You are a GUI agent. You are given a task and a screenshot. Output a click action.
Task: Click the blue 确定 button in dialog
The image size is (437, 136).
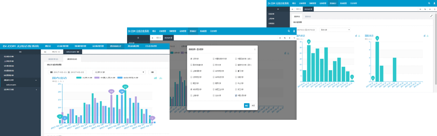tap(247, 106)
